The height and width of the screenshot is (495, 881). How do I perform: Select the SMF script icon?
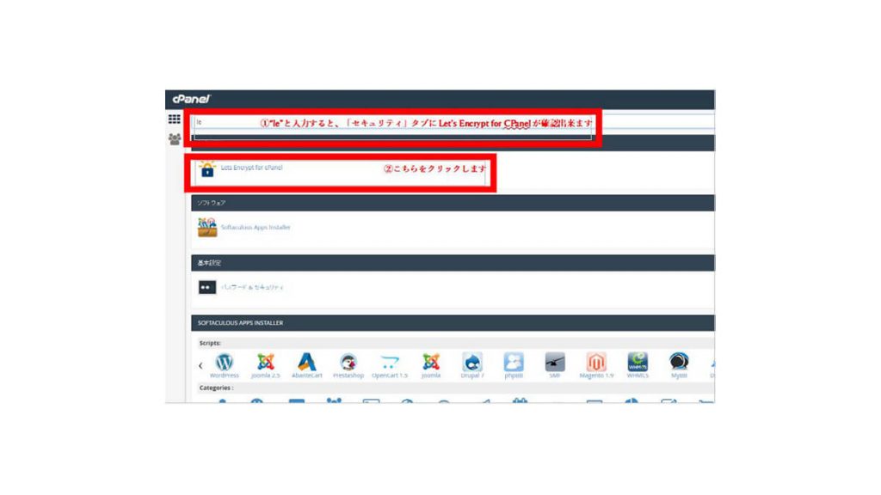coord(555,363)
